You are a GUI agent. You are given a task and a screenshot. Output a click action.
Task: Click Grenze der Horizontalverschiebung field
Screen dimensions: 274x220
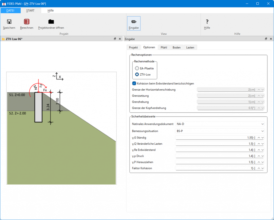click(230, 90)
